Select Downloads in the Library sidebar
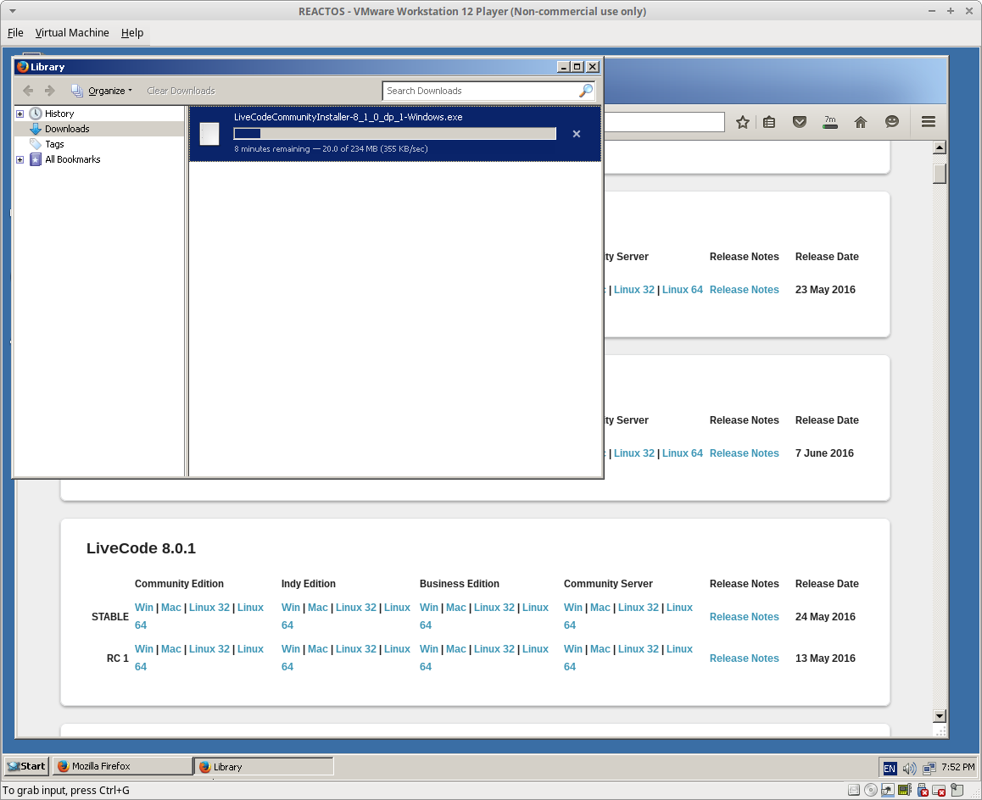This screenshot has height=800, width=982. coord(67,129)
